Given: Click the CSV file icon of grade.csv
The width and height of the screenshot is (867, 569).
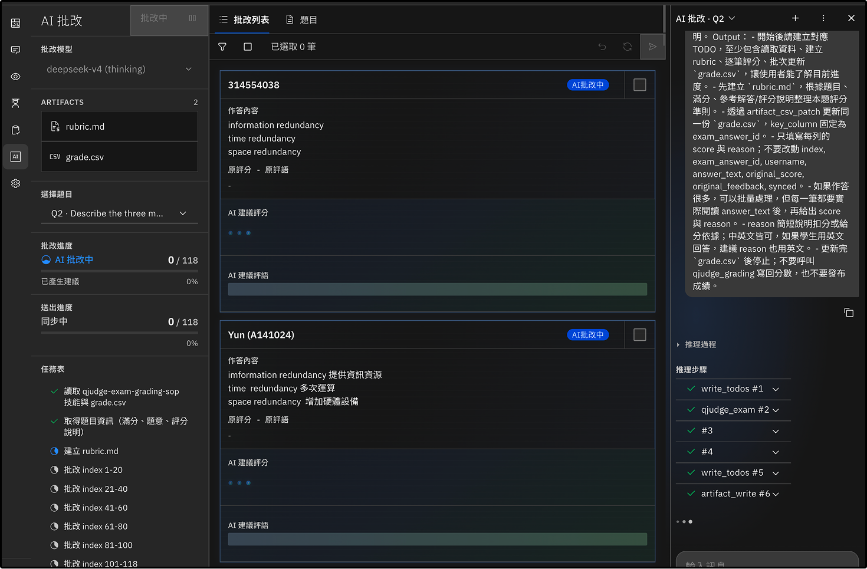Looking at the screenshot, I should (x=55, y=157).
